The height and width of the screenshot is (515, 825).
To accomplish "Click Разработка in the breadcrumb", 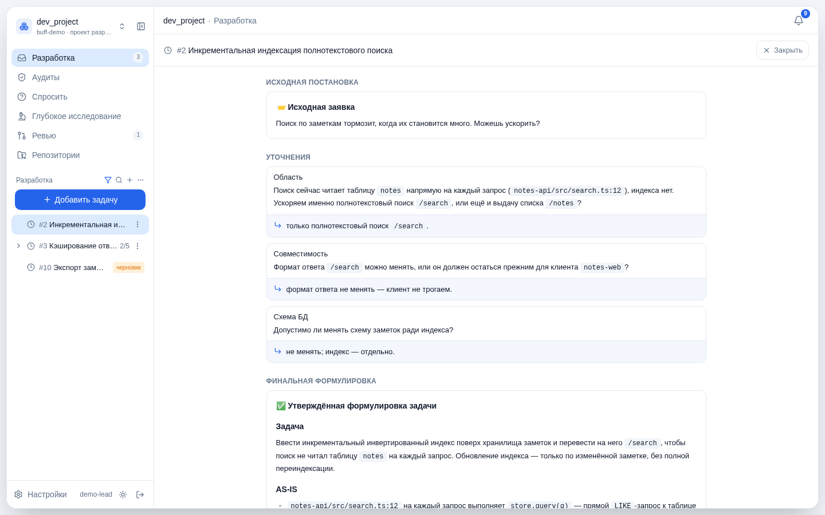I will (x=235, y=21).
